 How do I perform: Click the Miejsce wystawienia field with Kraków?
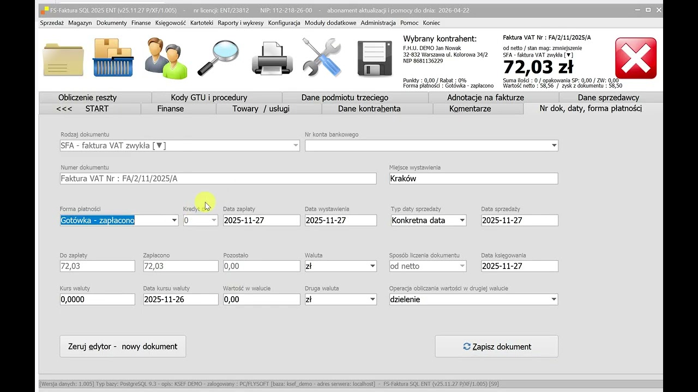pos(473,179)
